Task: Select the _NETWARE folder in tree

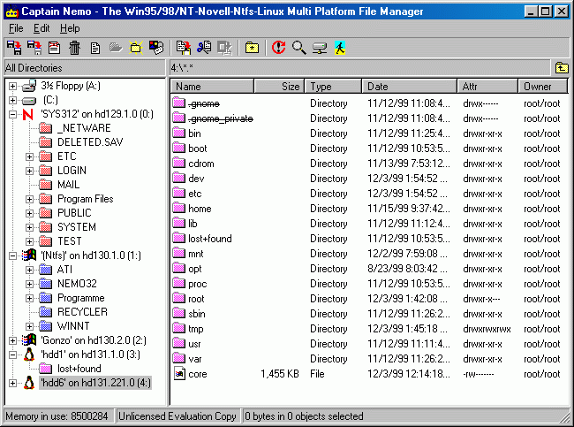Action: coord(84,128)
